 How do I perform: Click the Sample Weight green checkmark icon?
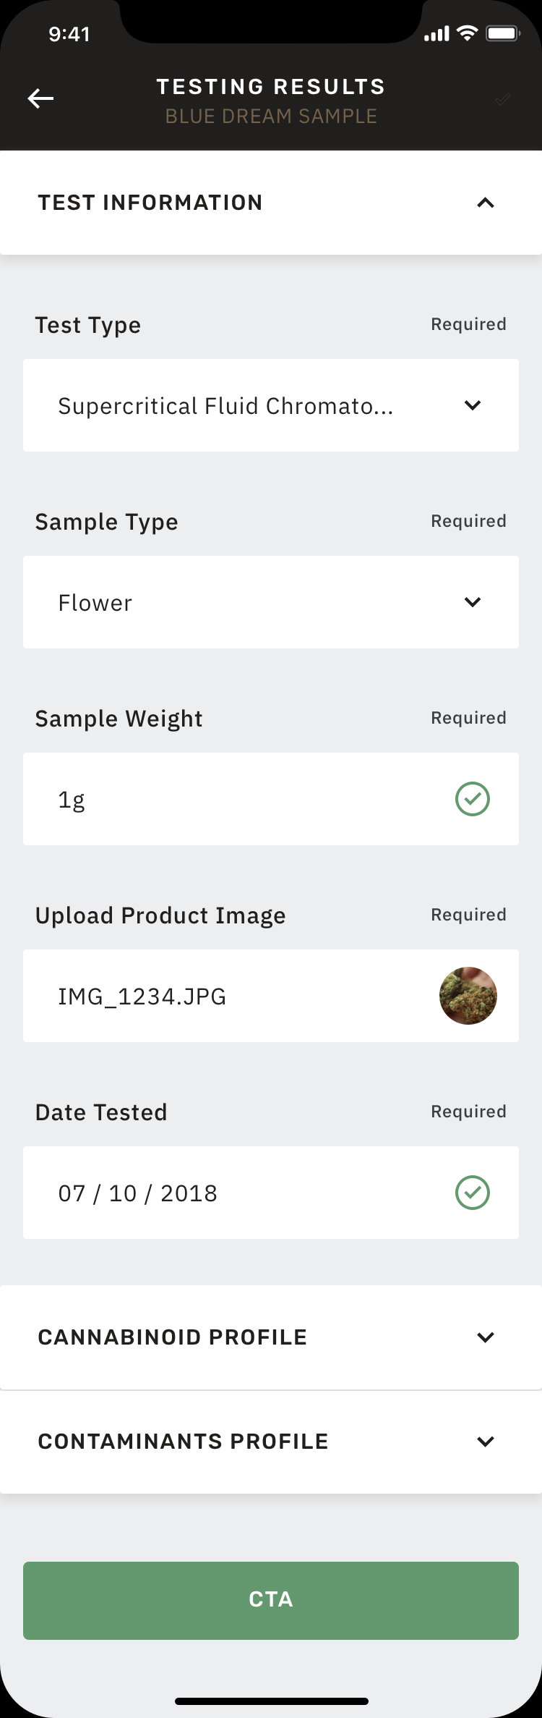pyautogui.click(x=473, y=799)
